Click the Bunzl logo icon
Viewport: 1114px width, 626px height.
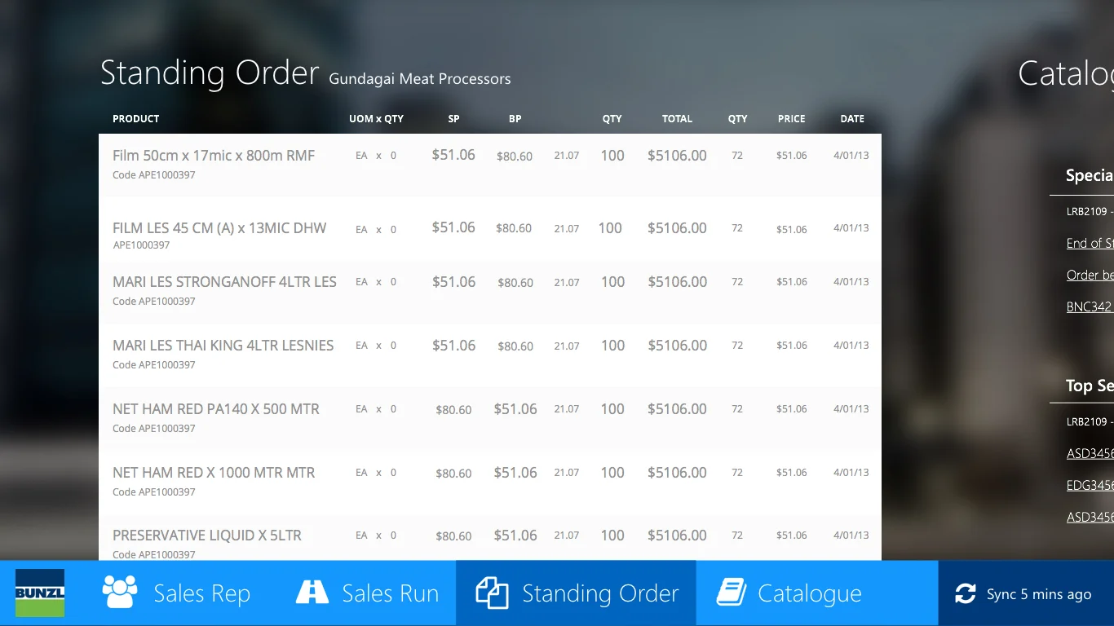pyautogui.click(x=40, y=593)
